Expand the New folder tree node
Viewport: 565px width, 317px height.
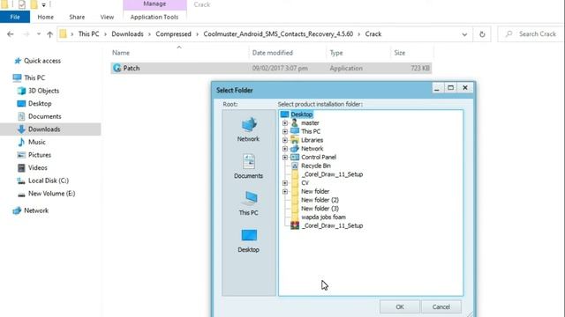tap(285, 192)
